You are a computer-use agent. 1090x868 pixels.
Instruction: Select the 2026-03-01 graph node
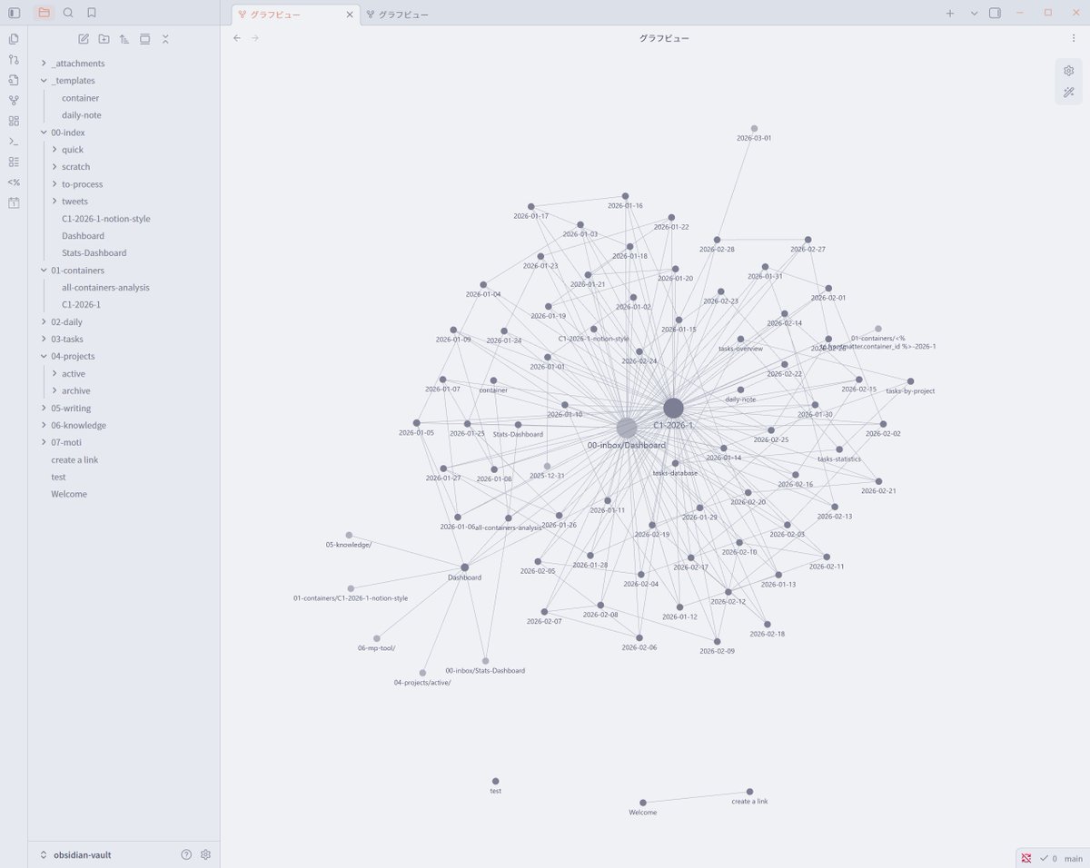[x=754, y=129]
